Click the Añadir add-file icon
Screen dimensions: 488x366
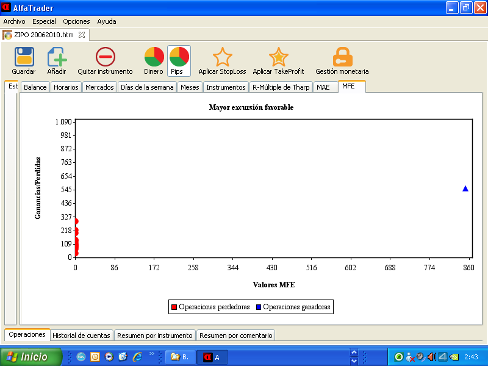[x=57, y=57]
